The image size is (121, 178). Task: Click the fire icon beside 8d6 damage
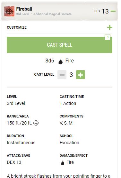point(60,61)
